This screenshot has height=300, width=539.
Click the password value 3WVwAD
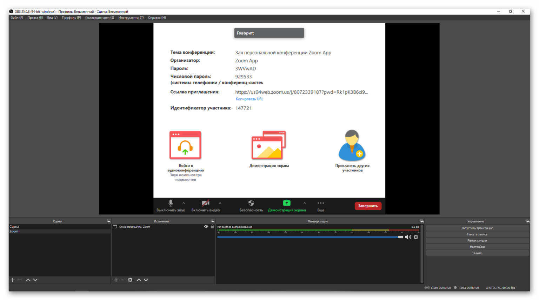[x=246, y=69]
